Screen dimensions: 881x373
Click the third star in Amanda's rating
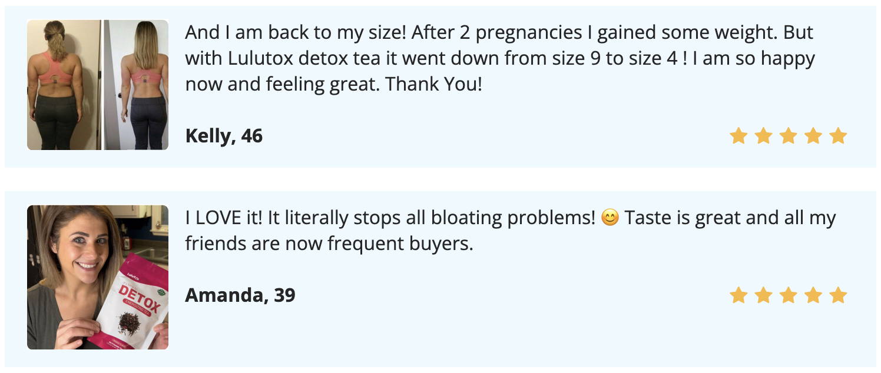pos(788,295)
